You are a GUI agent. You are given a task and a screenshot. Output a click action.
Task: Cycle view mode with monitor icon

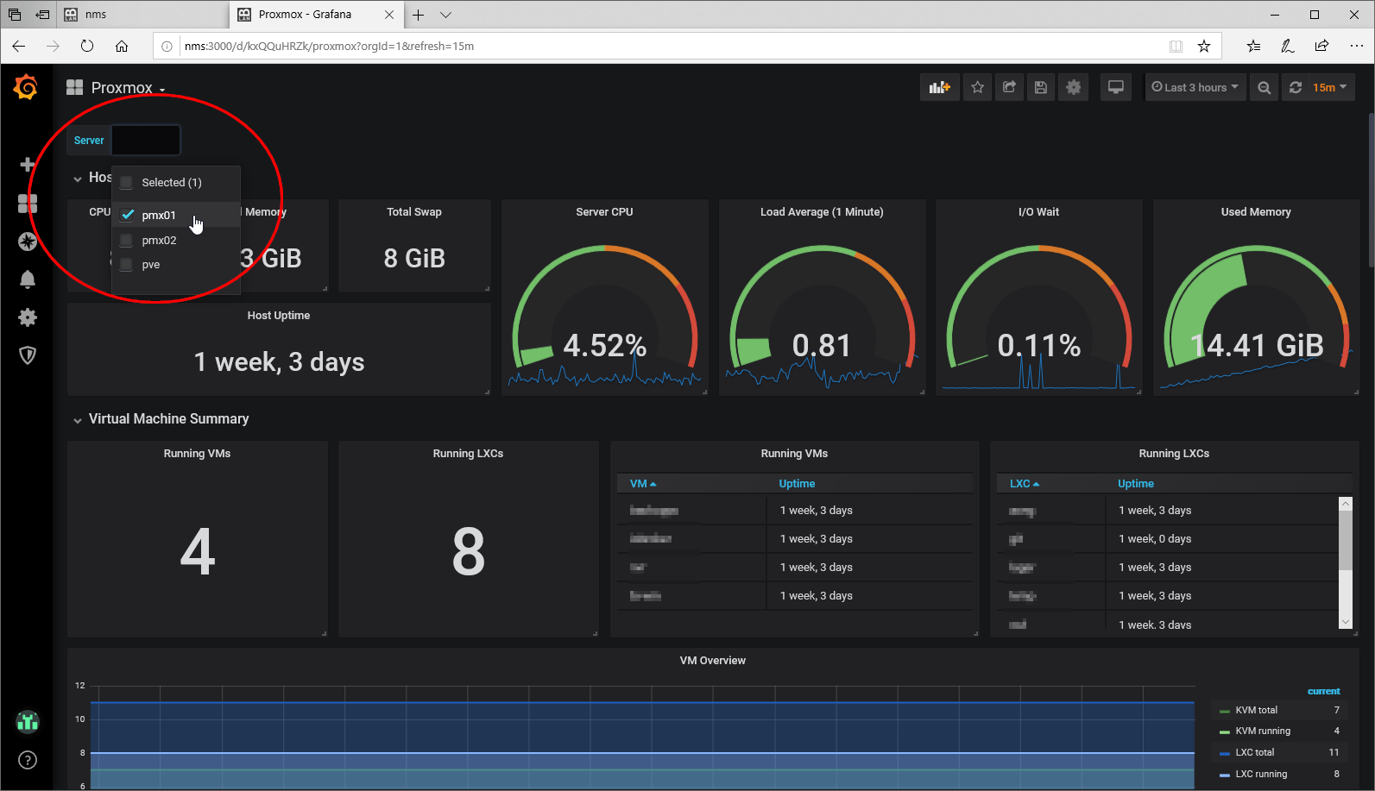tap(1115, 87)
